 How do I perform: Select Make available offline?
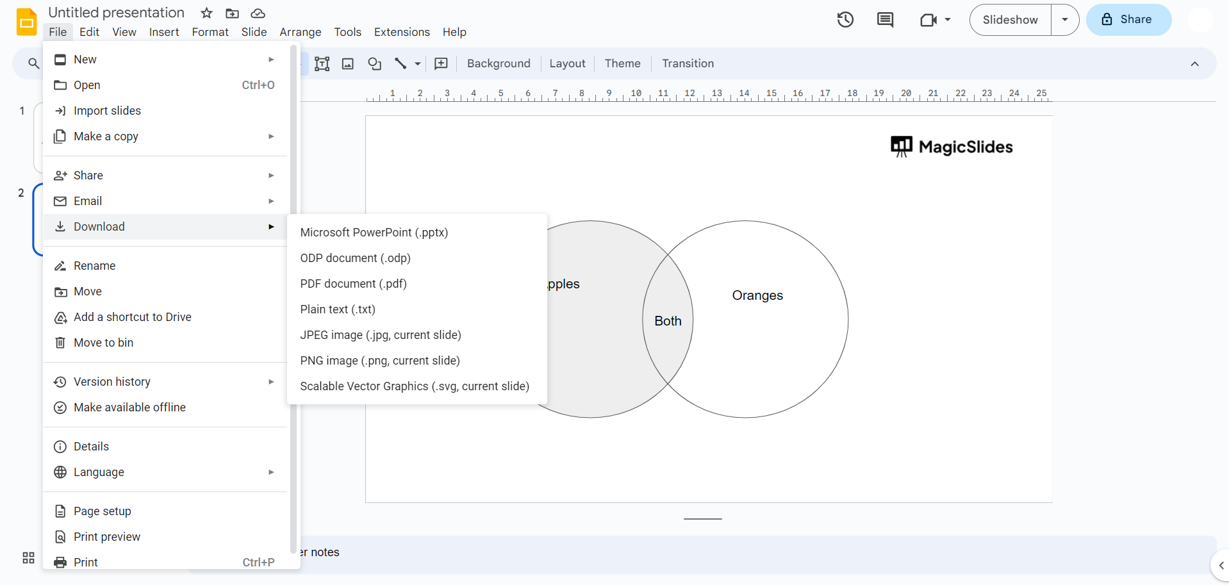129,408
